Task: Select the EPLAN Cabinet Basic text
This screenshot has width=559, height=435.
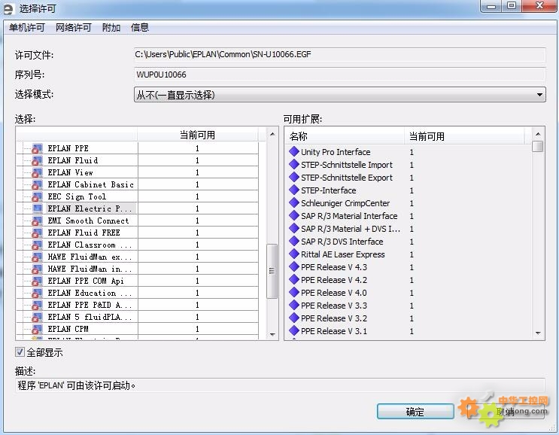Action: (90, 184)
